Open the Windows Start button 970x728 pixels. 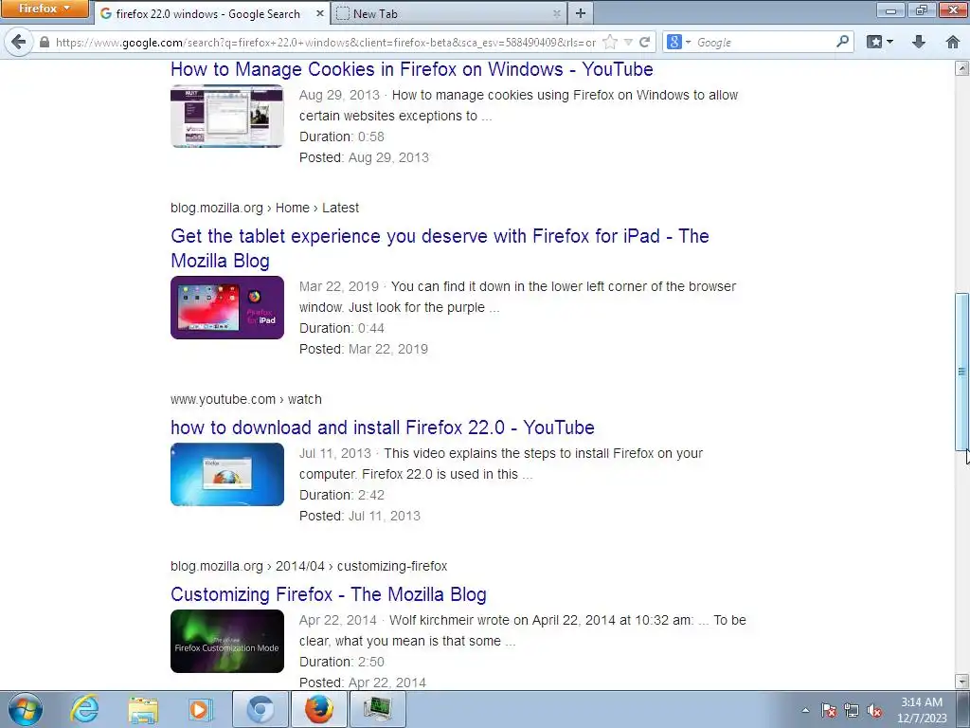click(26, 709)
